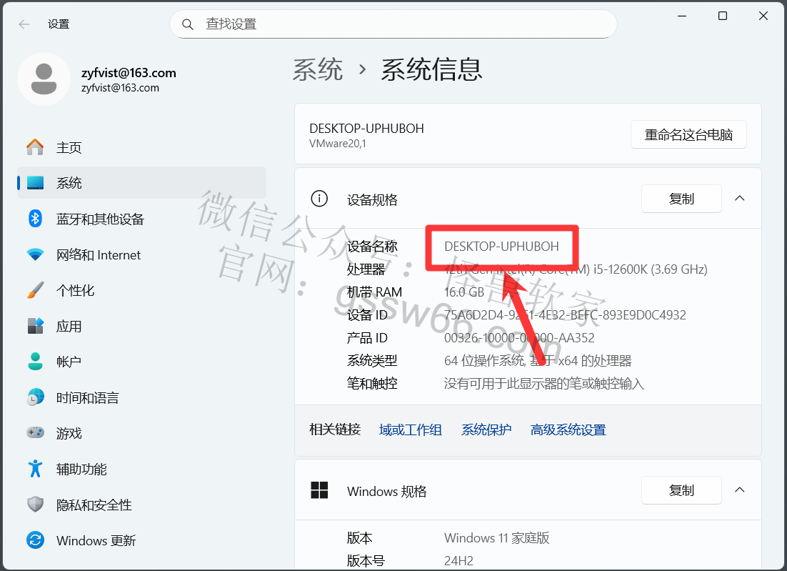
Task: Copy Windows specs with 复制 button
Action: pyautogui.click(x=681, y=490)
